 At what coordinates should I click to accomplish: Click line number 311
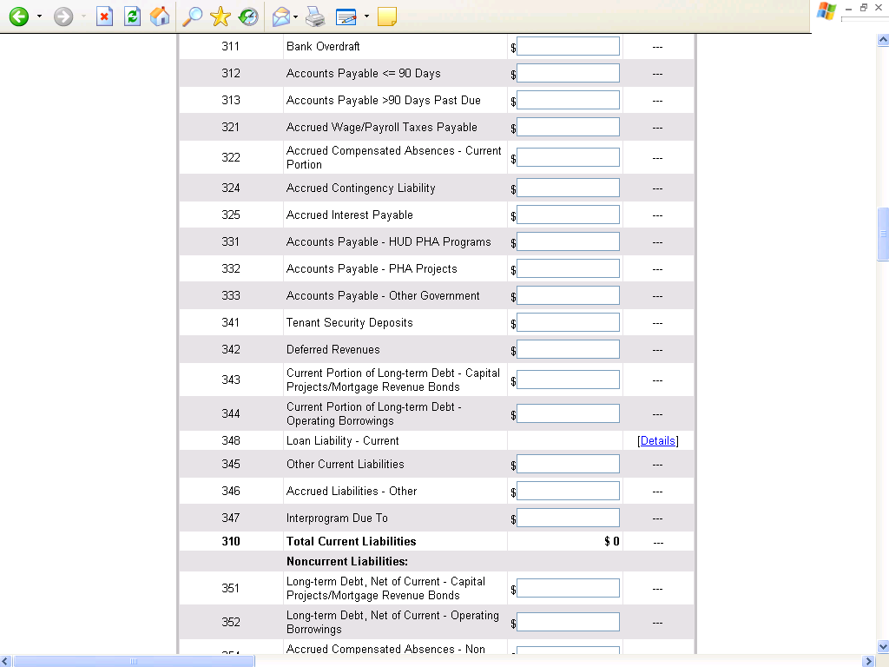point(230,47)
